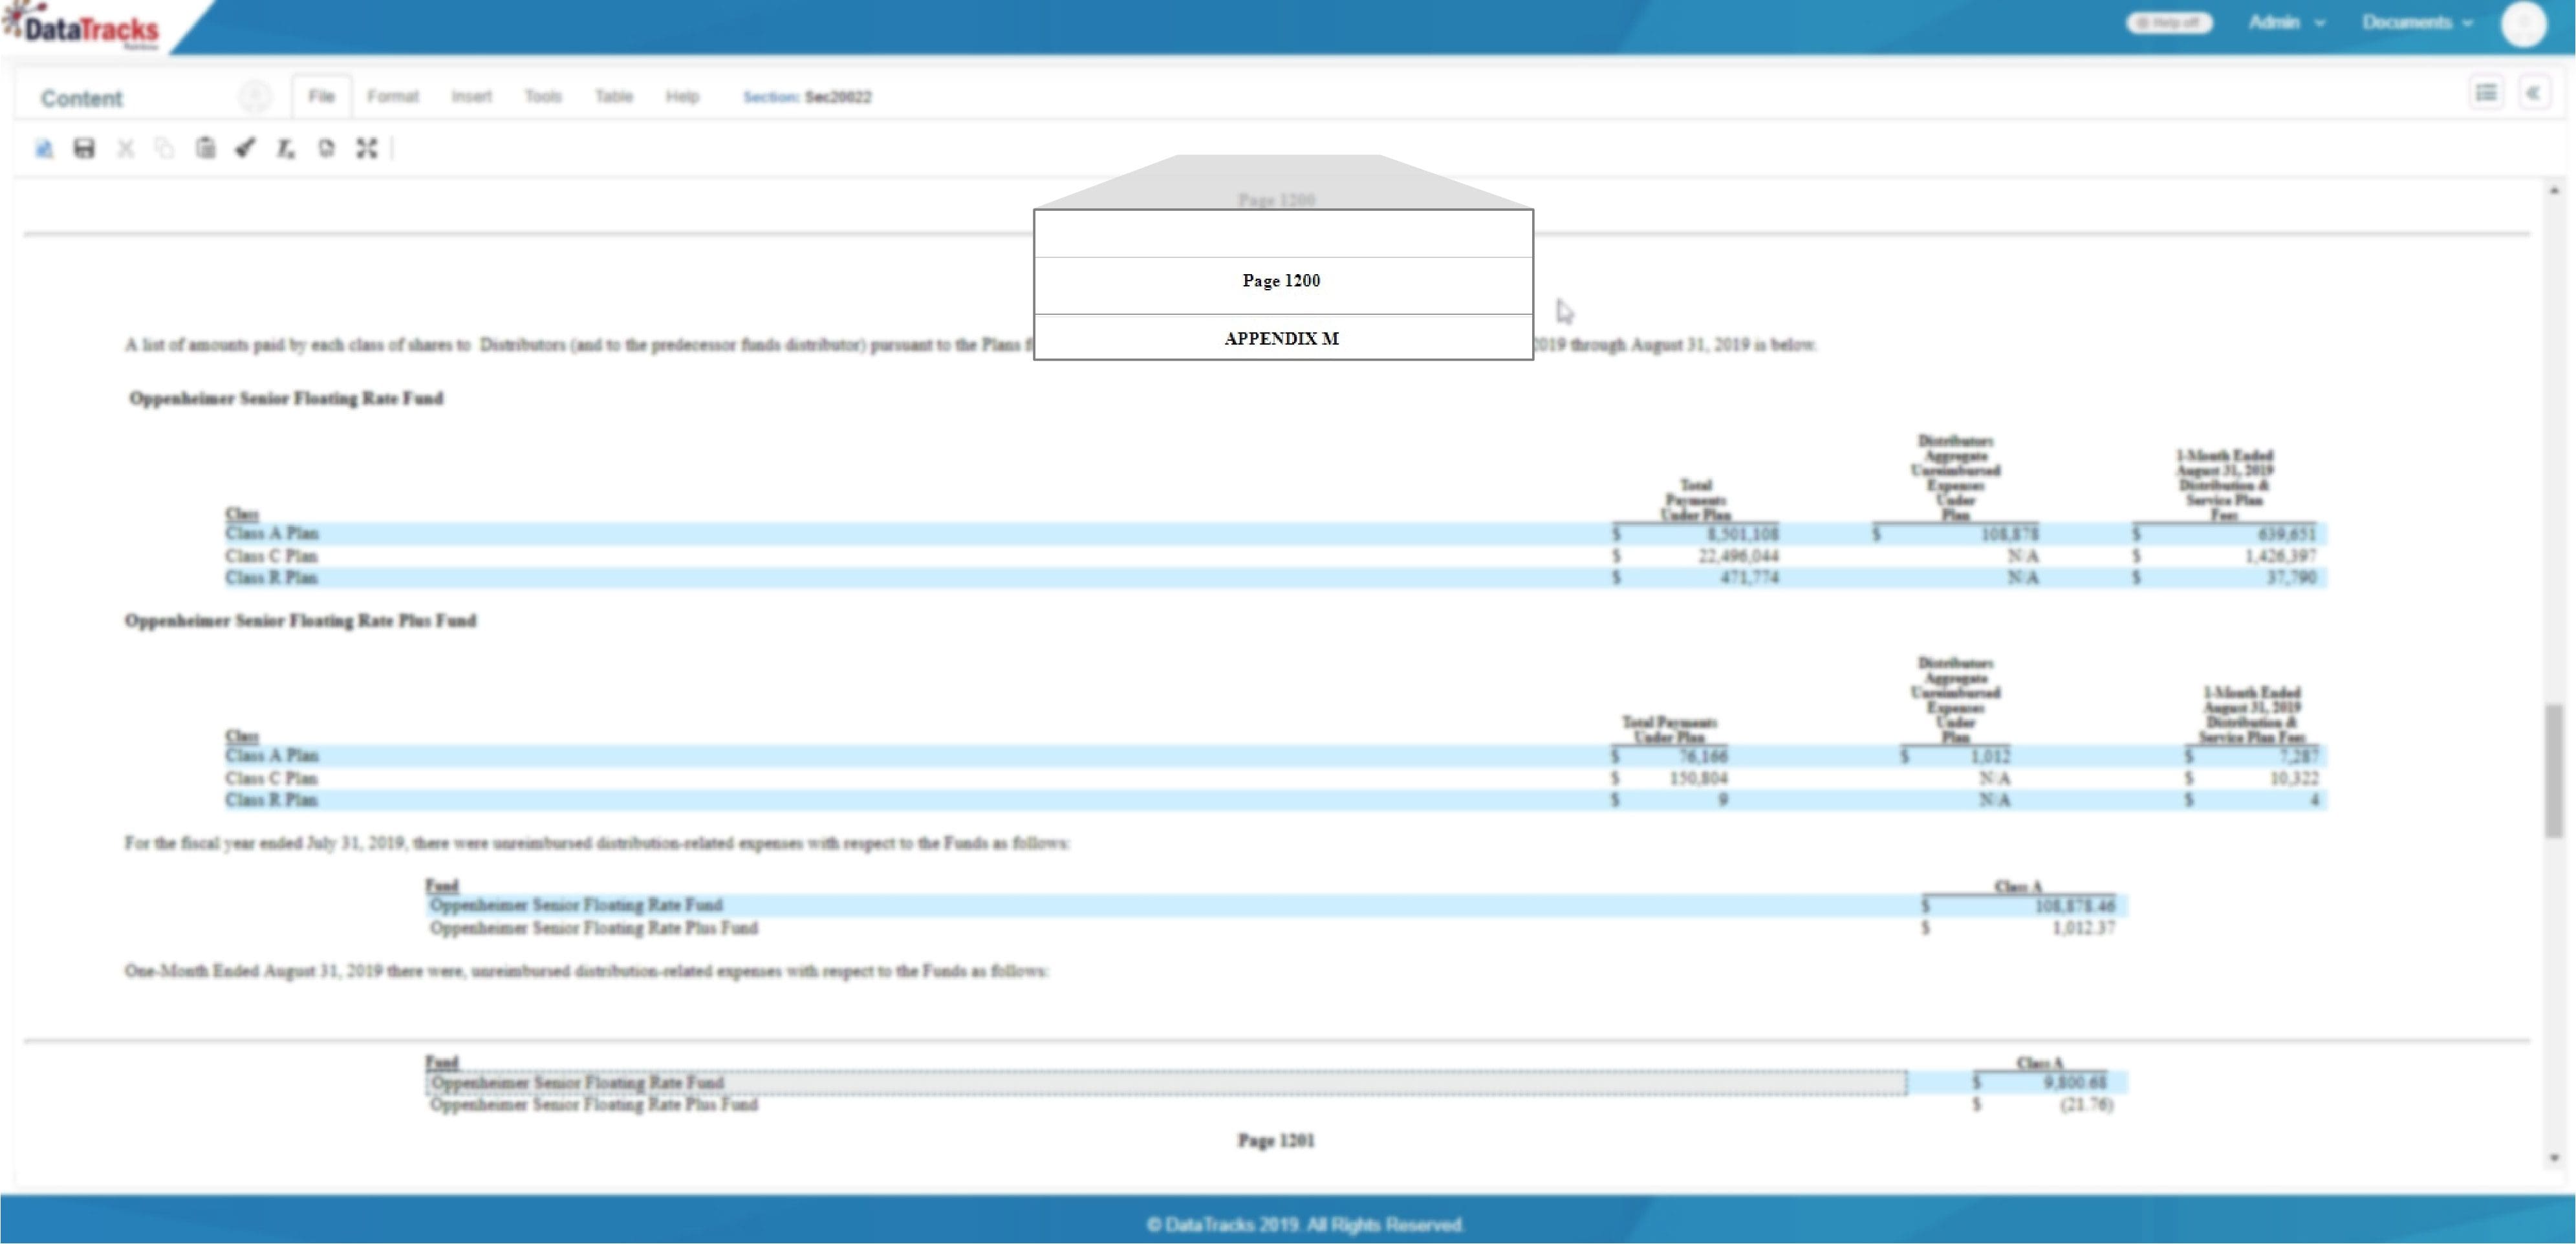The height and width of the screenshot is (1244, 2576).
Task: Open the File tab
Action: 321,96
